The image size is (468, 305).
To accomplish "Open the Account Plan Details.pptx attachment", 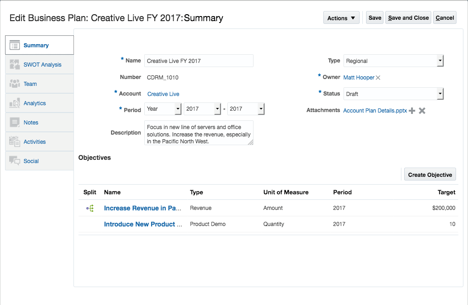I will click(375, 111).
